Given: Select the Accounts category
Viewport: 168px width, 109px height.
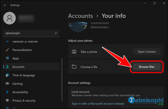Looking at the screenshot, I should tap(31, 67).
